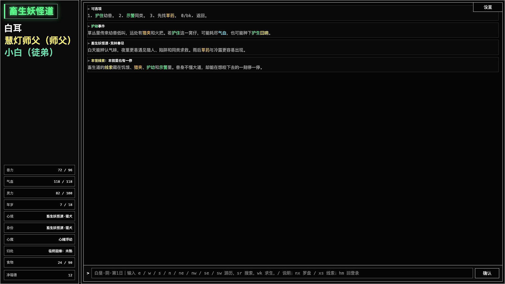This screenshot has height=284, width=505.
Task: Click 小白（徒弟） in the sidebar
Action: (29, 52)
